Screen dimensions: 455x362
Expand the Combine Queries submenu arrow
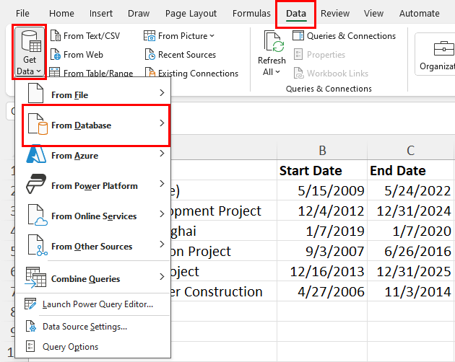coord(162,276)
